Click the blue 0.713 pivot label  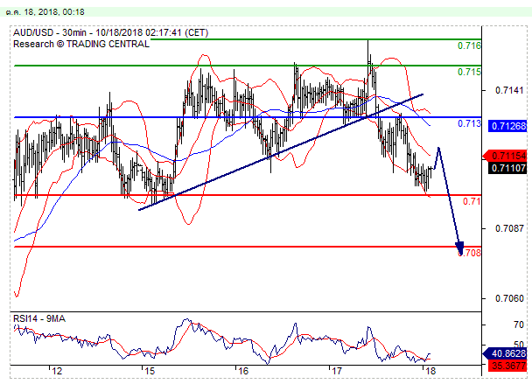tap(469, 123)
